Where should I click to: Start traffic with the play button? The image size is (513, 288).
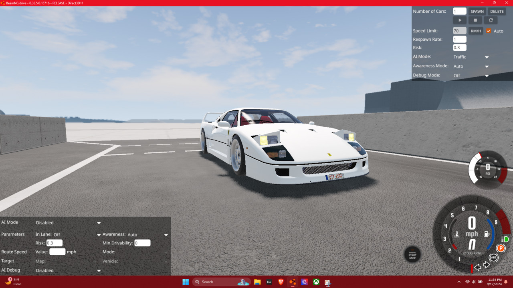tap(460, 20)
